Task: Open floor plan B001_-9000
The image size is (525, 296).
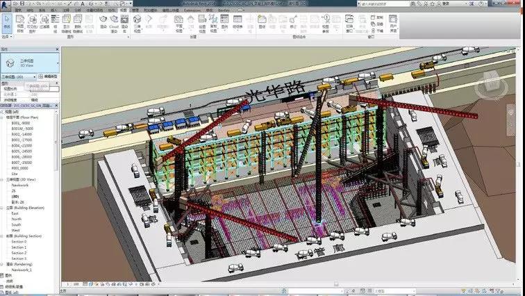Action: pyautogui.click(x=21, y=123)
